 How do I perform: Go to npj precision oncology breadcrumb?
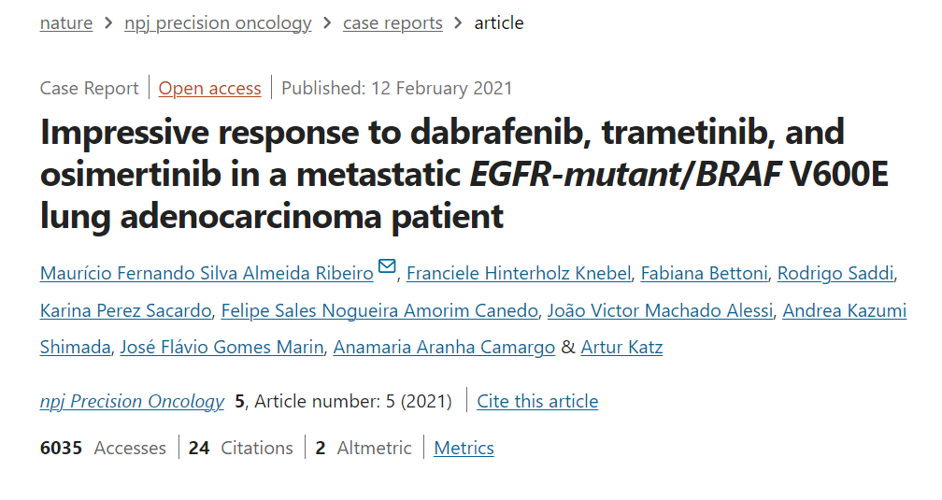coord(218,22)
